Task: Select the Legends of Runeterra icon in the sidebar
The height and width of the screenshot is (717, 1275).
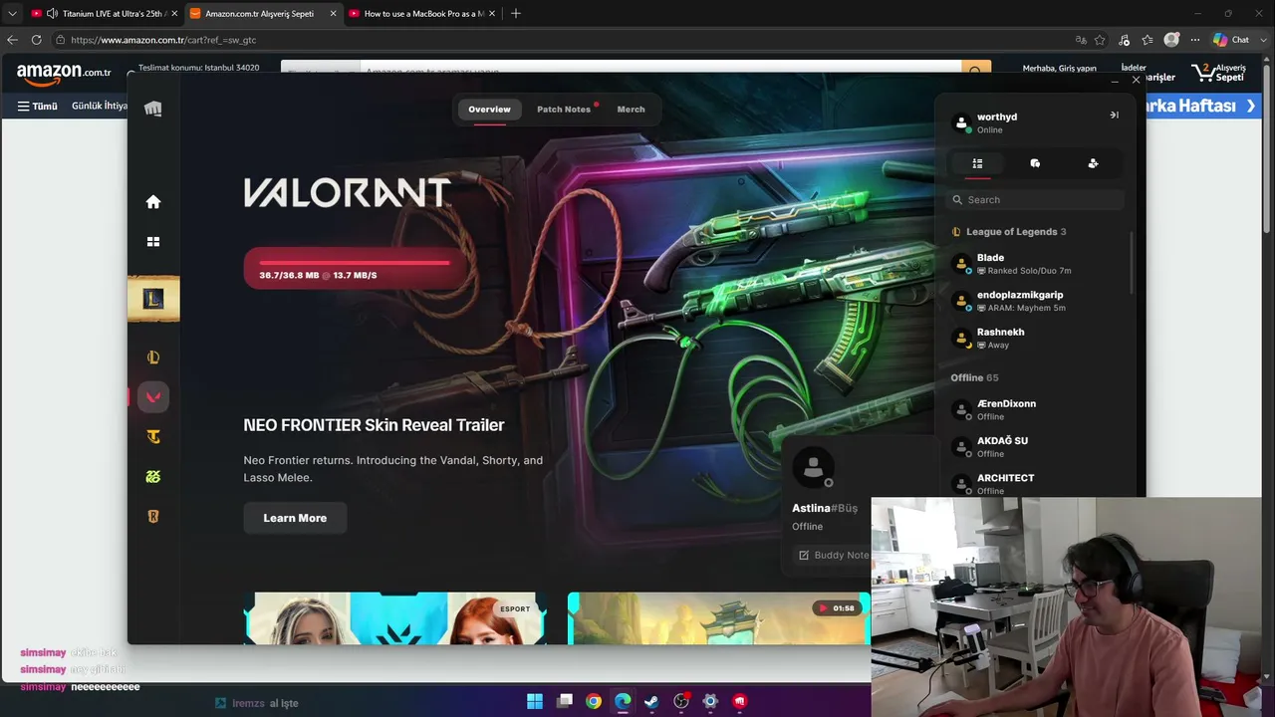Action: [153, 517]
